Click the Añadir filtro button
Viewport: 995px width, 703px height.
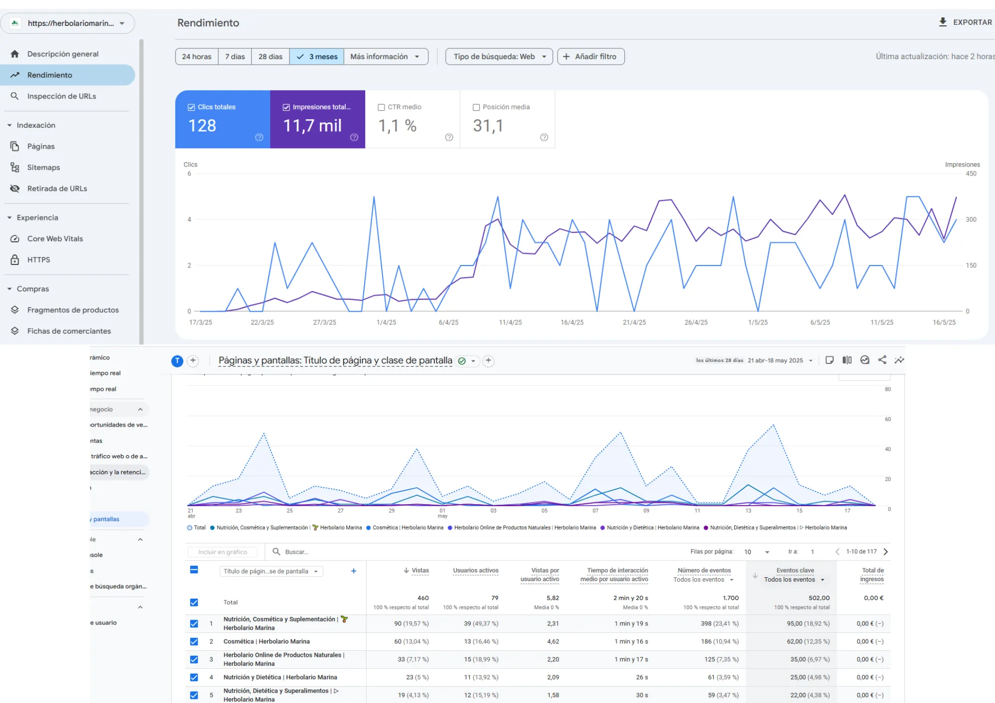click(591, 57)
